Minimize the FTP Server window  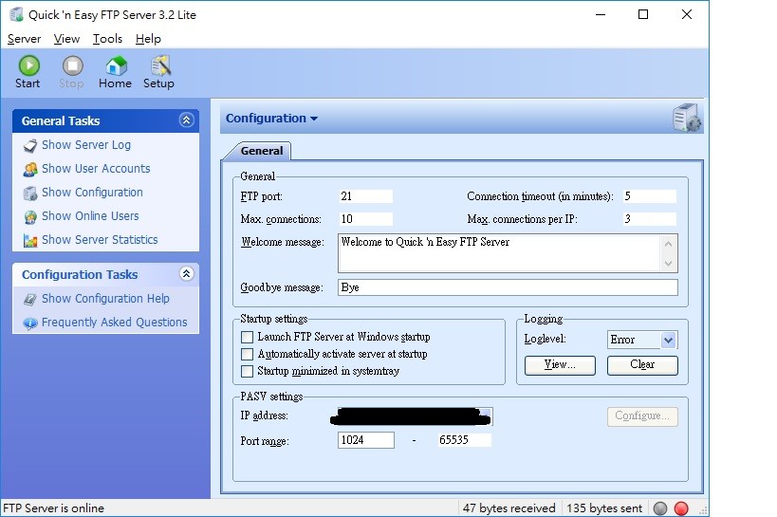click(601, 14)
